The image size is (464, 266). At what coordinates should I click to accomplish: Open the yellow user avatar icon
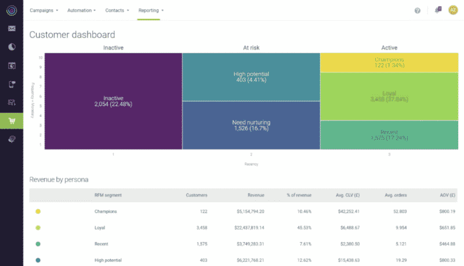point(453,10)
